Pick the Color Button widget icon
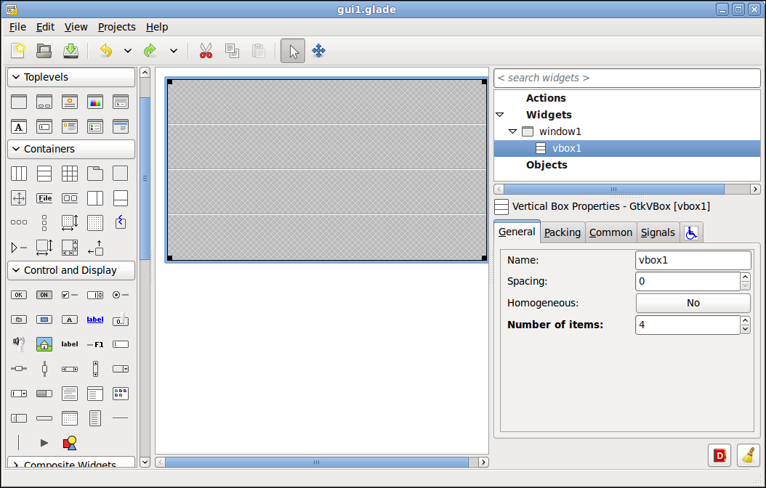Viewport: 766px width, 488px height. coord(44,320)
